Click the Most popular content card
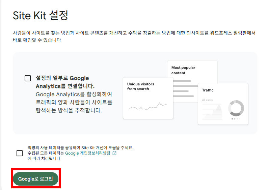Image resolution: width=268 pixels, height=190 pixels. click(x=192, y=81)
